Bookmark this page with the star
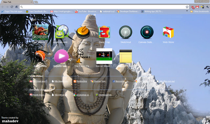210x124 pixels. [x=187, y=7]
